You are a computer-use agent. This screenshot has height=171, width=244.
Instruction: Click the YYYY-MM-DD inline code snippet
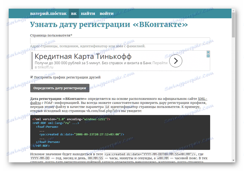[40, 158]
